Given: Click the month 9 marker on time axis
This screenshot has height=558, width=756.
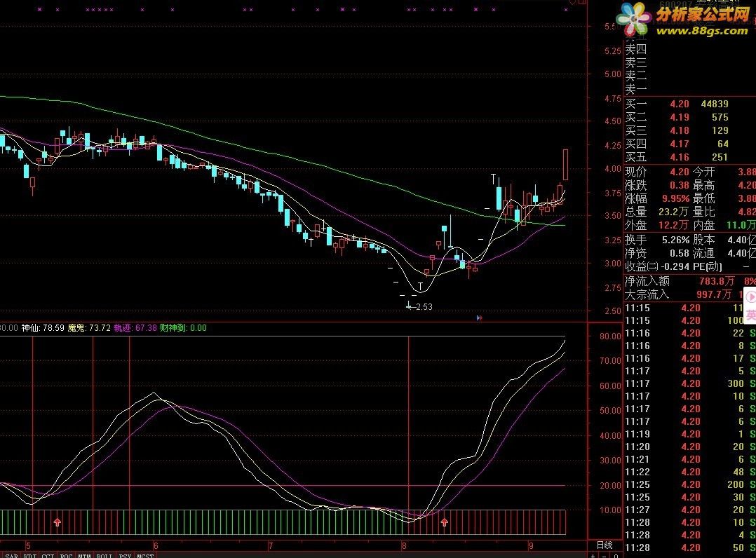Looking at the screenshot, I should [531, 545].
